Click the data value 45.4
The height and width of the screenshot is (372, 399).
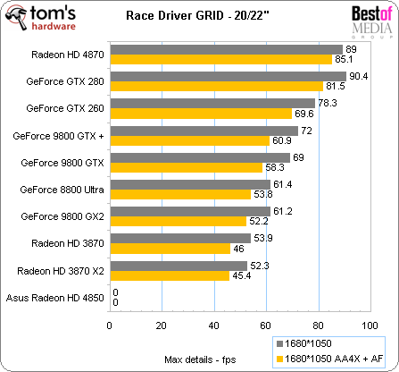coord(242,275)
